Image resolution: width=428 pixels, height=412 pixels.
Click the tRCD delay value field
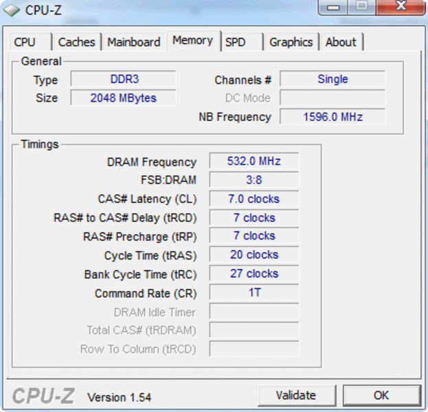click(254, 218)
